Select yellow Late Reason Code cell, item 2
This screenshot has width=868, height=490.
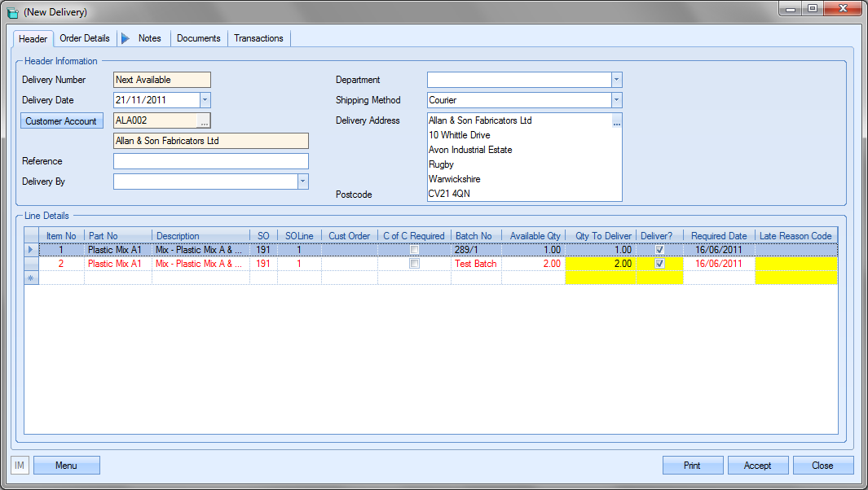796,264
